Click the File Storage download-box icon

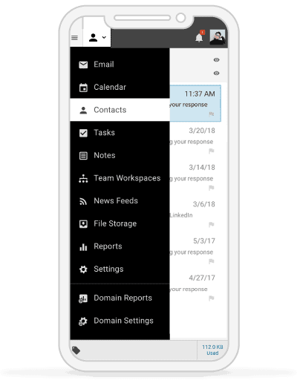[x=83, y=224]
